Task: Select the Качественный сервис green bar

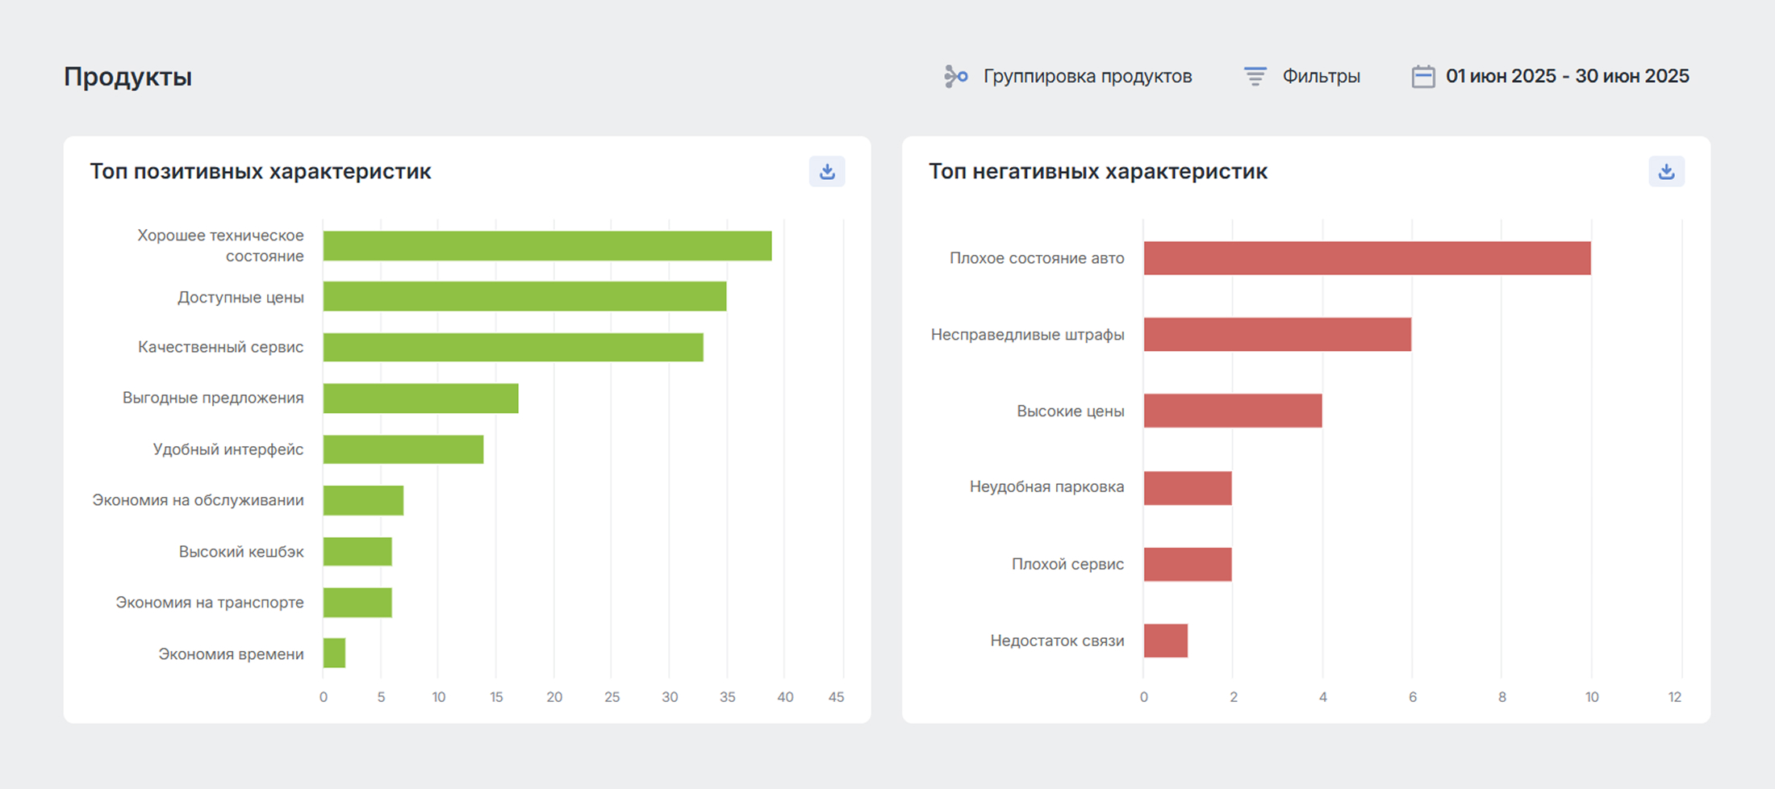Action: point(513,347)
